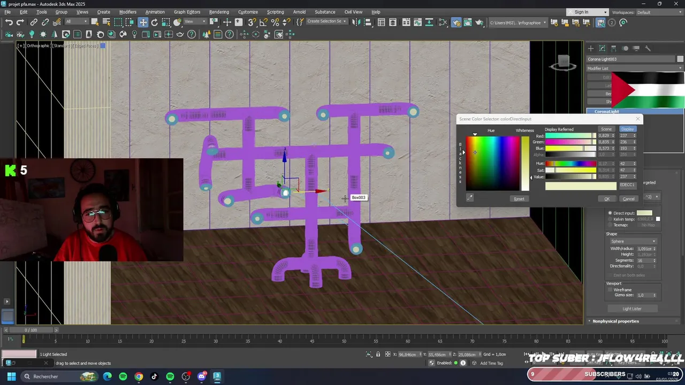The image size is (685, 385).
Task: Toggle the selection lock icon
Action: pyautogui.click(x=378, y=355)
